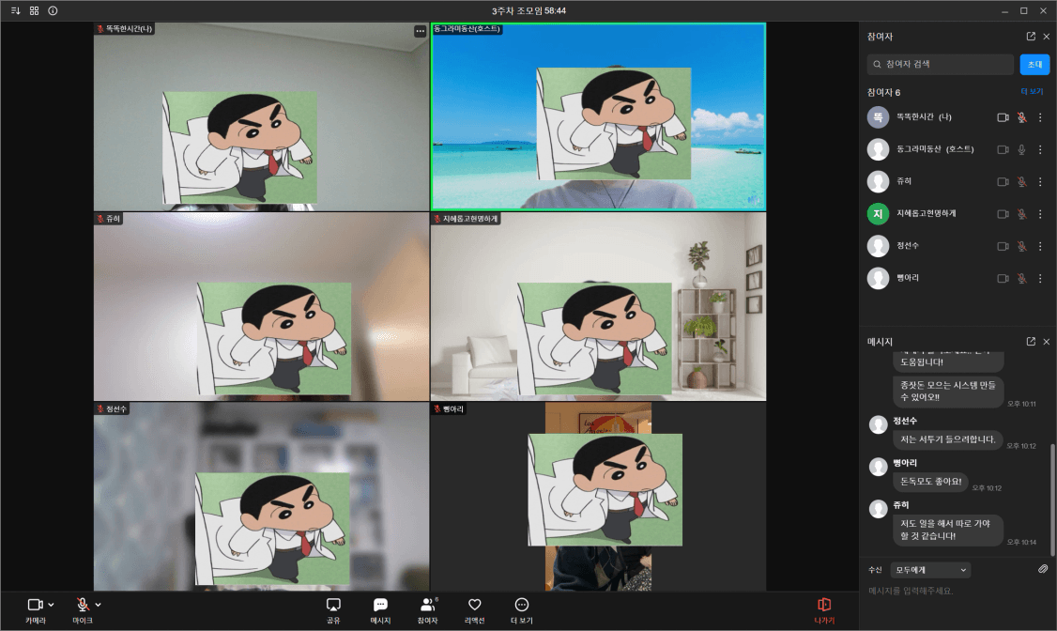Screen dimensions: 1057x631
Task: Pop out the 참여자 panel
Action: [1031, 37]
